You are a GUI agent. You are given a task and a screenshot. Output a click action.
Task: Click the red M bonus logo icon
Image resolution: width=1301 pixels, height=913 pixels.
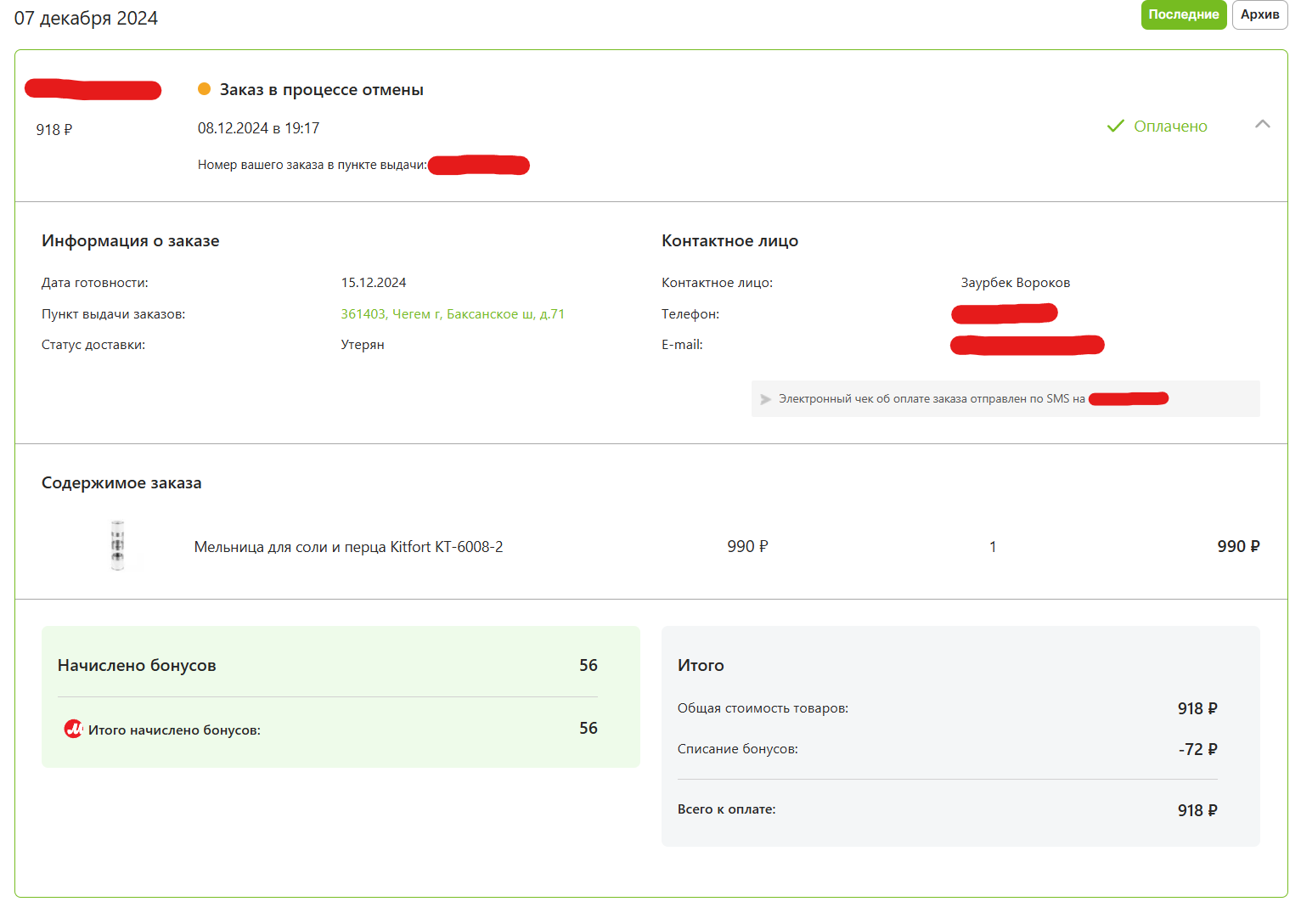pyautogui.click(x=74, y=729)
